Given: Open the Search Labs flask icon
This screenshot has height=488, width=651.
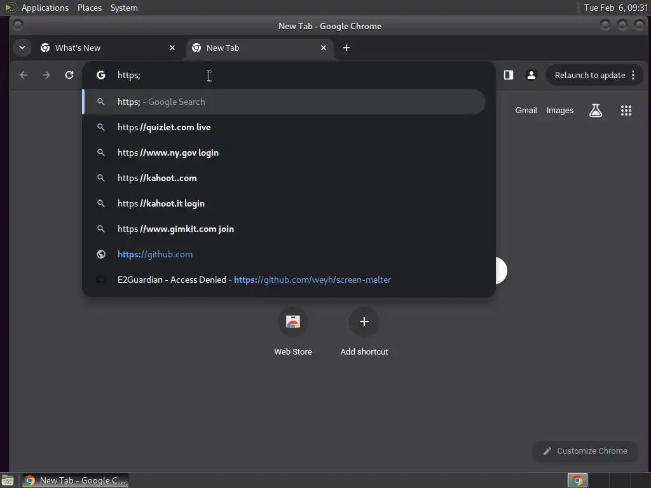Looking at the screenshot, I should 596,111.
